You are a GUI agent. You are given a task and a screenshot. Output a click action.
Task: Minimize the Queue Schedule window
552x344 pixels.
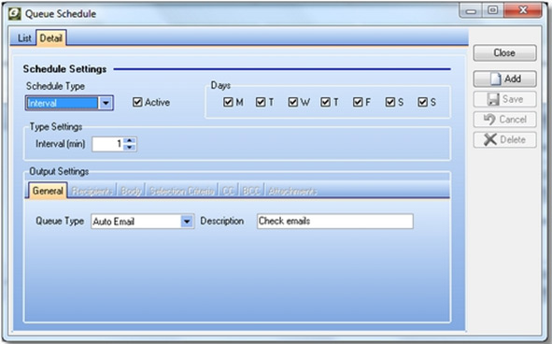pyautogui.click(x=471, y=10)
